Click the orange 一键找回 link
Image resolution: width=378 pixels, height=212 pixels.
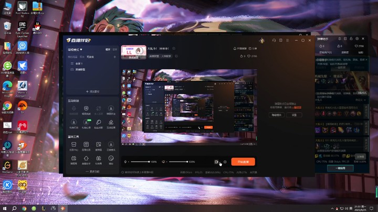pyautogui.click(x=296, y=108)
